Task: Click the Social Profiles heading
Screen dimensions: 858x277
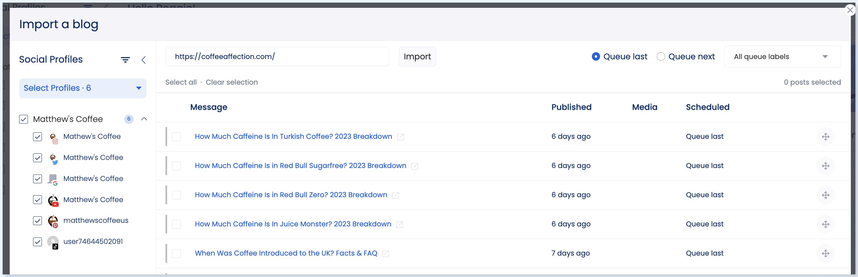Action: 51,60
